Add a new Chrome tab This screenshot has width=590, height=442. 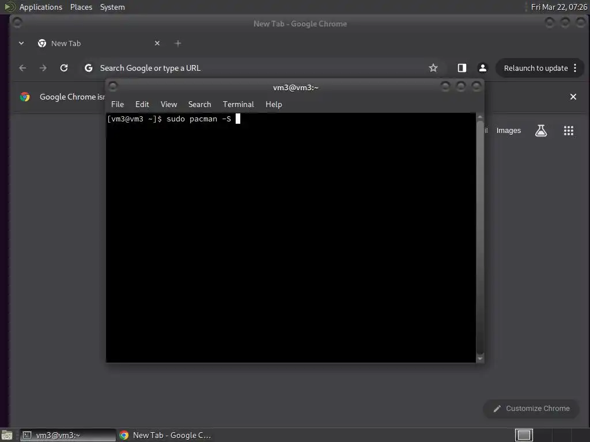(x=177, y=44)
